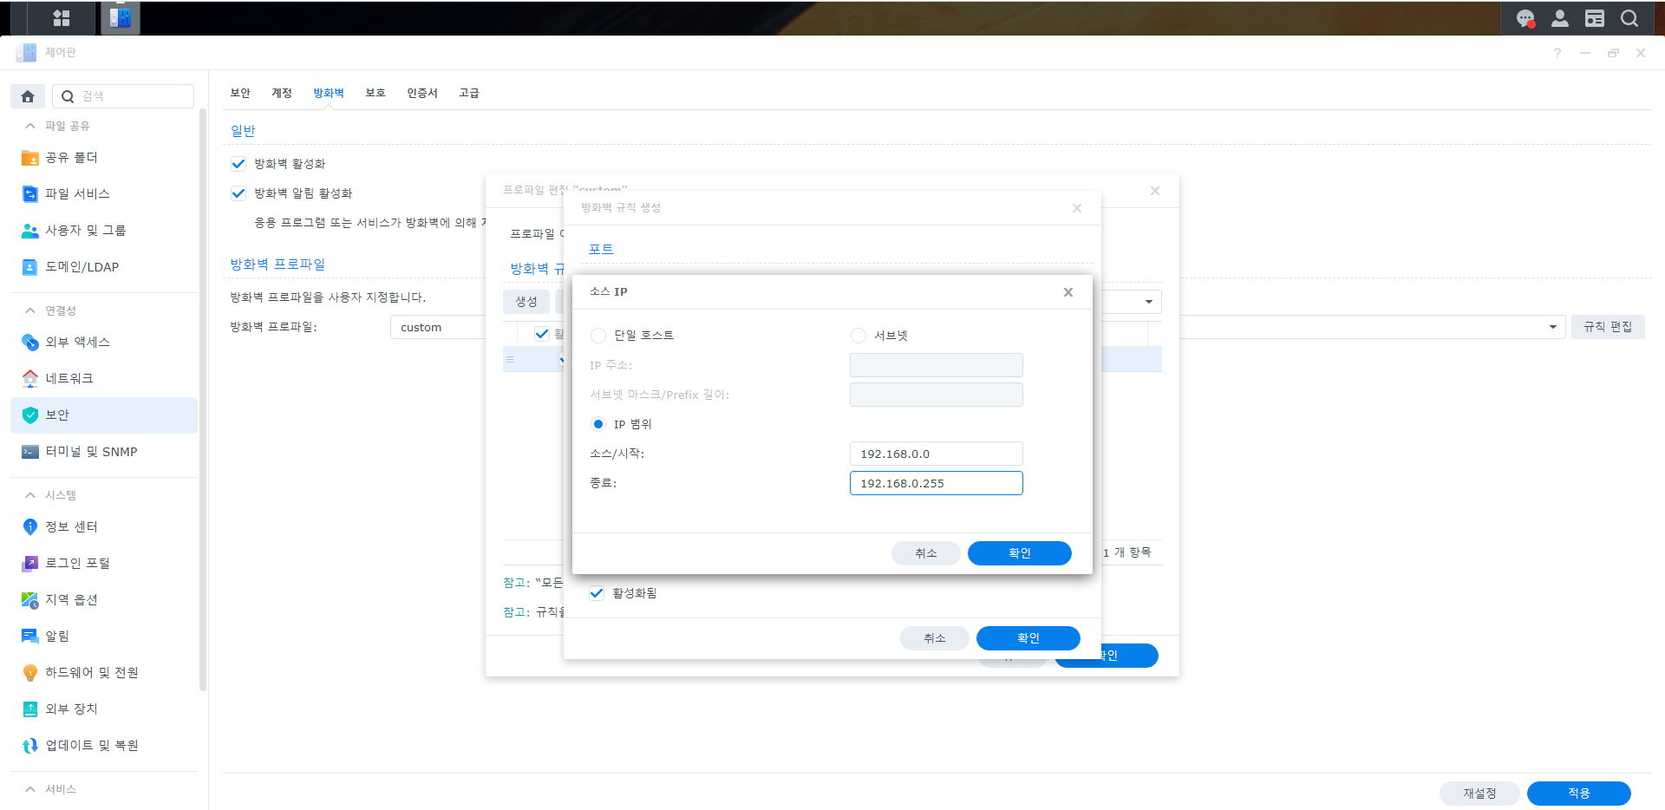
Task: Click 종료 IP input field
Action: pyautogui.click(x=937, y=483)
